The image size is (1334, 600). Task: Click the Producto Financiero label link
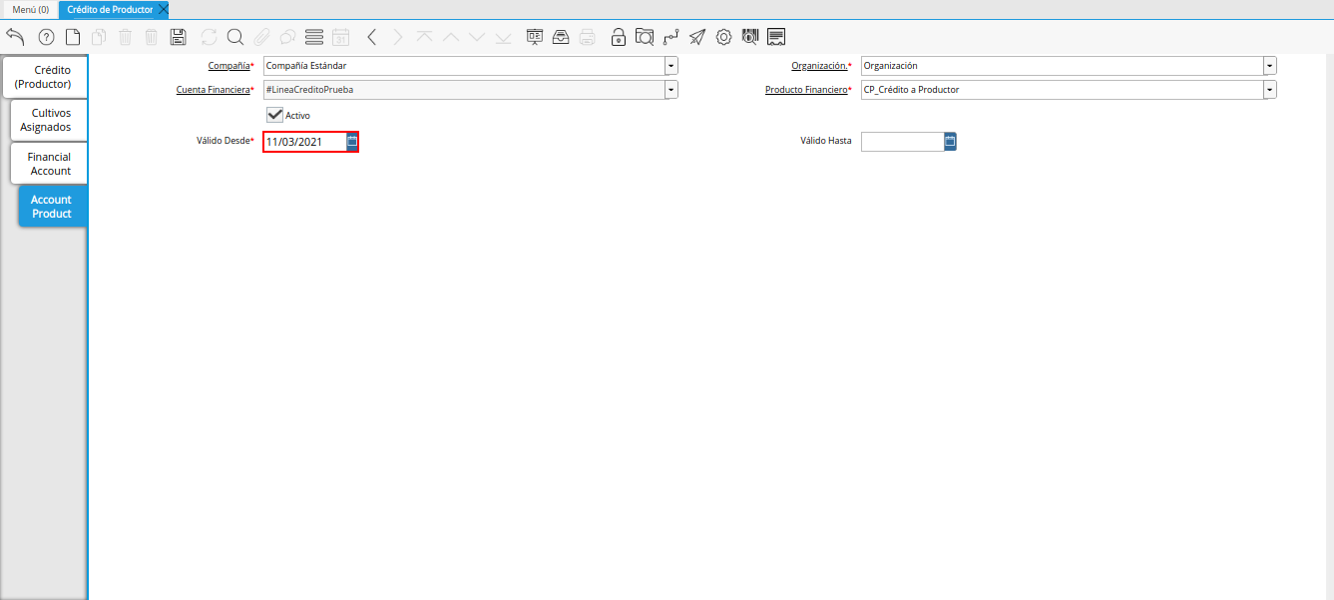806,90
